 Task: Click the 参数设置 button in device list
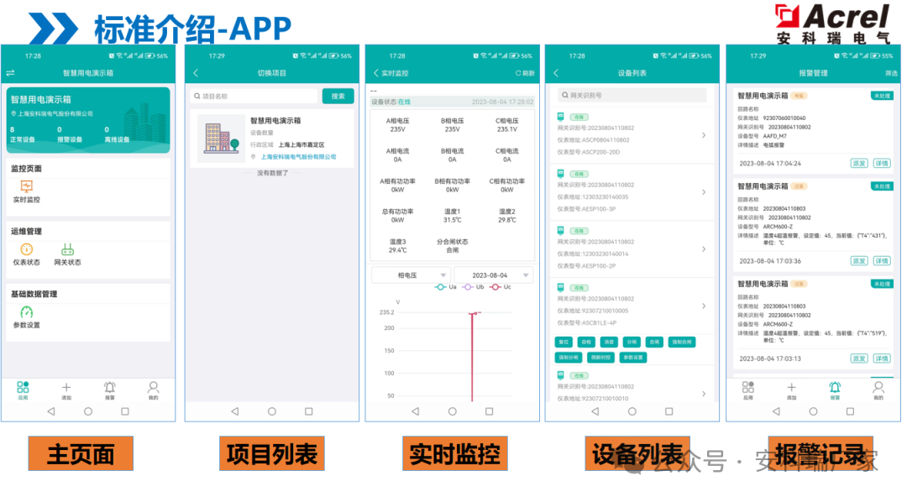(633, 357)
